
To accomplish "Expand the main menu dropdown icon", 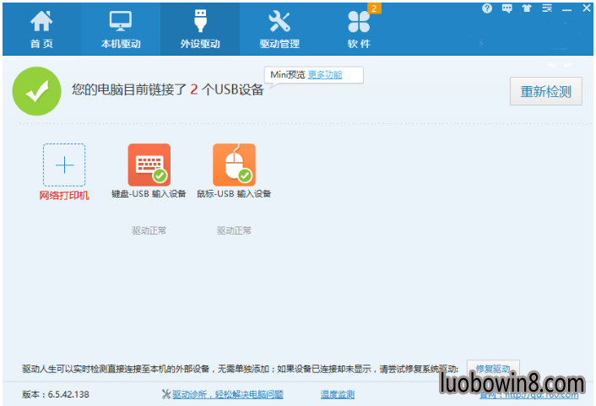I will [548, 8].
